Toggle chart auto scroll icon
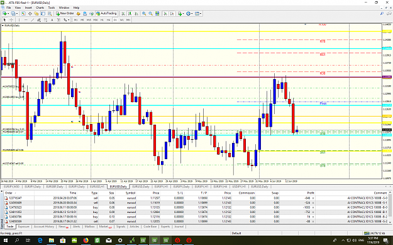Image resolution: width=393 pixels, height=245 pixels. pos(165,14)
